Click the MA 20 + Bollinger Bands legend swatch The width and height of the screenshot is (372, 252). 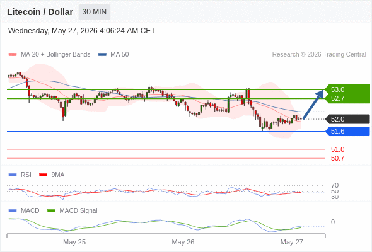pos(13,55)
